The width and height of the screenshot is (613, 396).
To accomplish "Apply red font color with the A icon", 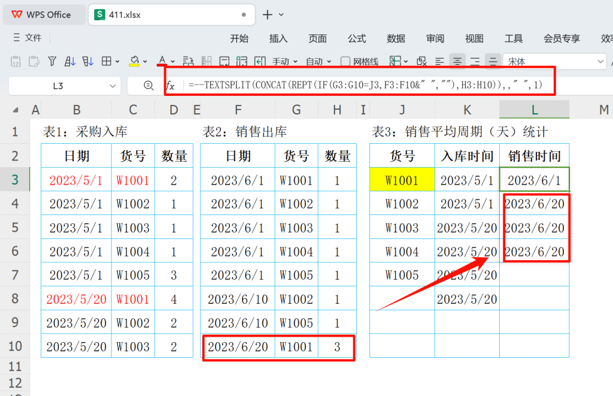I will click(x=162, y=61).
